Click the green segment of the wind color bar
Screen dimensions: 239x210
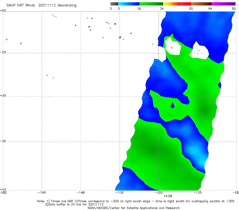pyautogui.click(x=151, y=4)
